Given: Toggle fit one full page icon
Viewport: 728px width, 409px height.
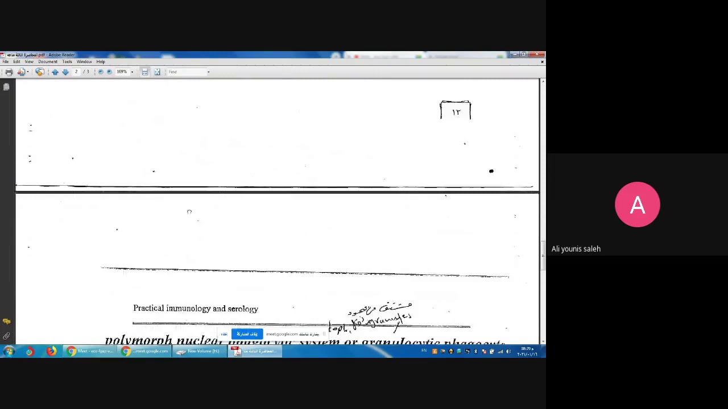Looking at the screenshot, I should [x=157, y=72].
